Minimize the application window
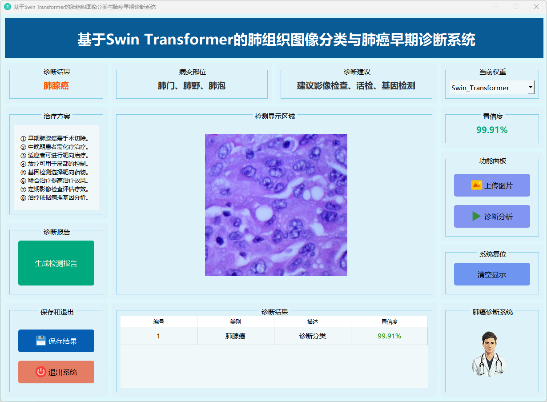547x402 pixels. [495, 7]
